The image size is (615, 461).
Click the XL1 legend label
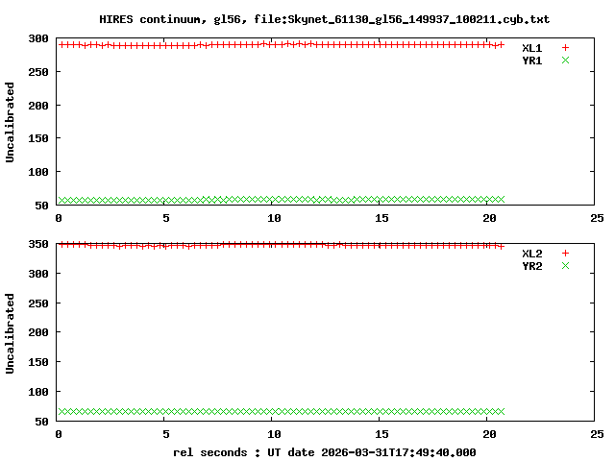[x=531, y=48]
